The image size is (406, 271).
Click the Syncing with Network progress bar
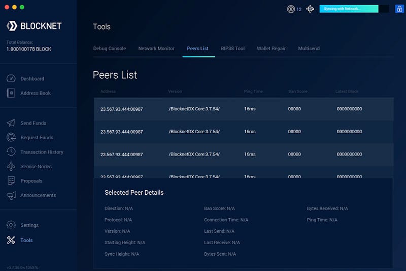354,9
